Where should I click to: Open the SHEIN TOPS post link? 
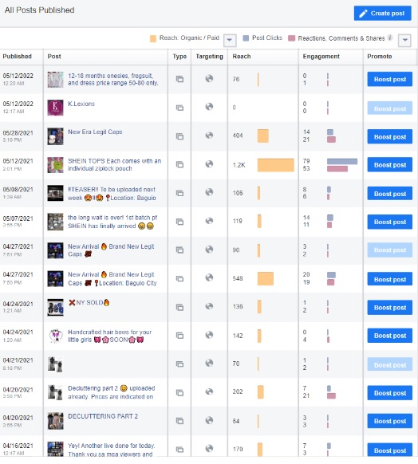115,164
